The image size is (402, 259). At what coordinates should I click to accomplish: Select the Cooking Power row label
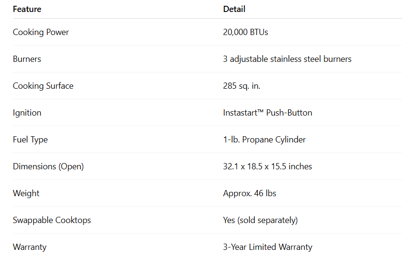(41, 32)
